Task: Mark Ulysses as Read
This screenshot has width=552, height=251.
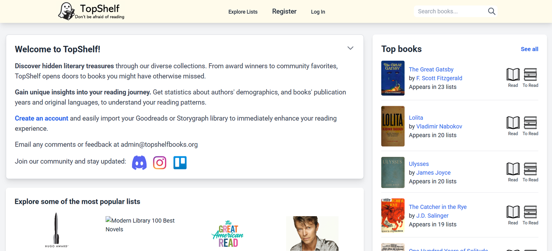Action: pos(513,172)
